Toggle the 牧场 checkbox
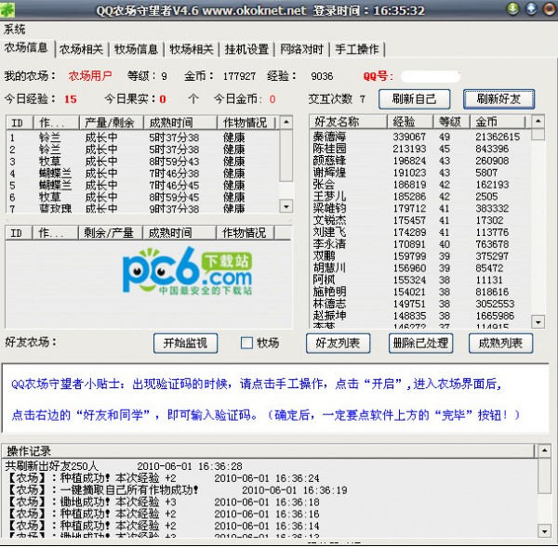This screenshot has height=547, width=558. (x=247, y=343)
